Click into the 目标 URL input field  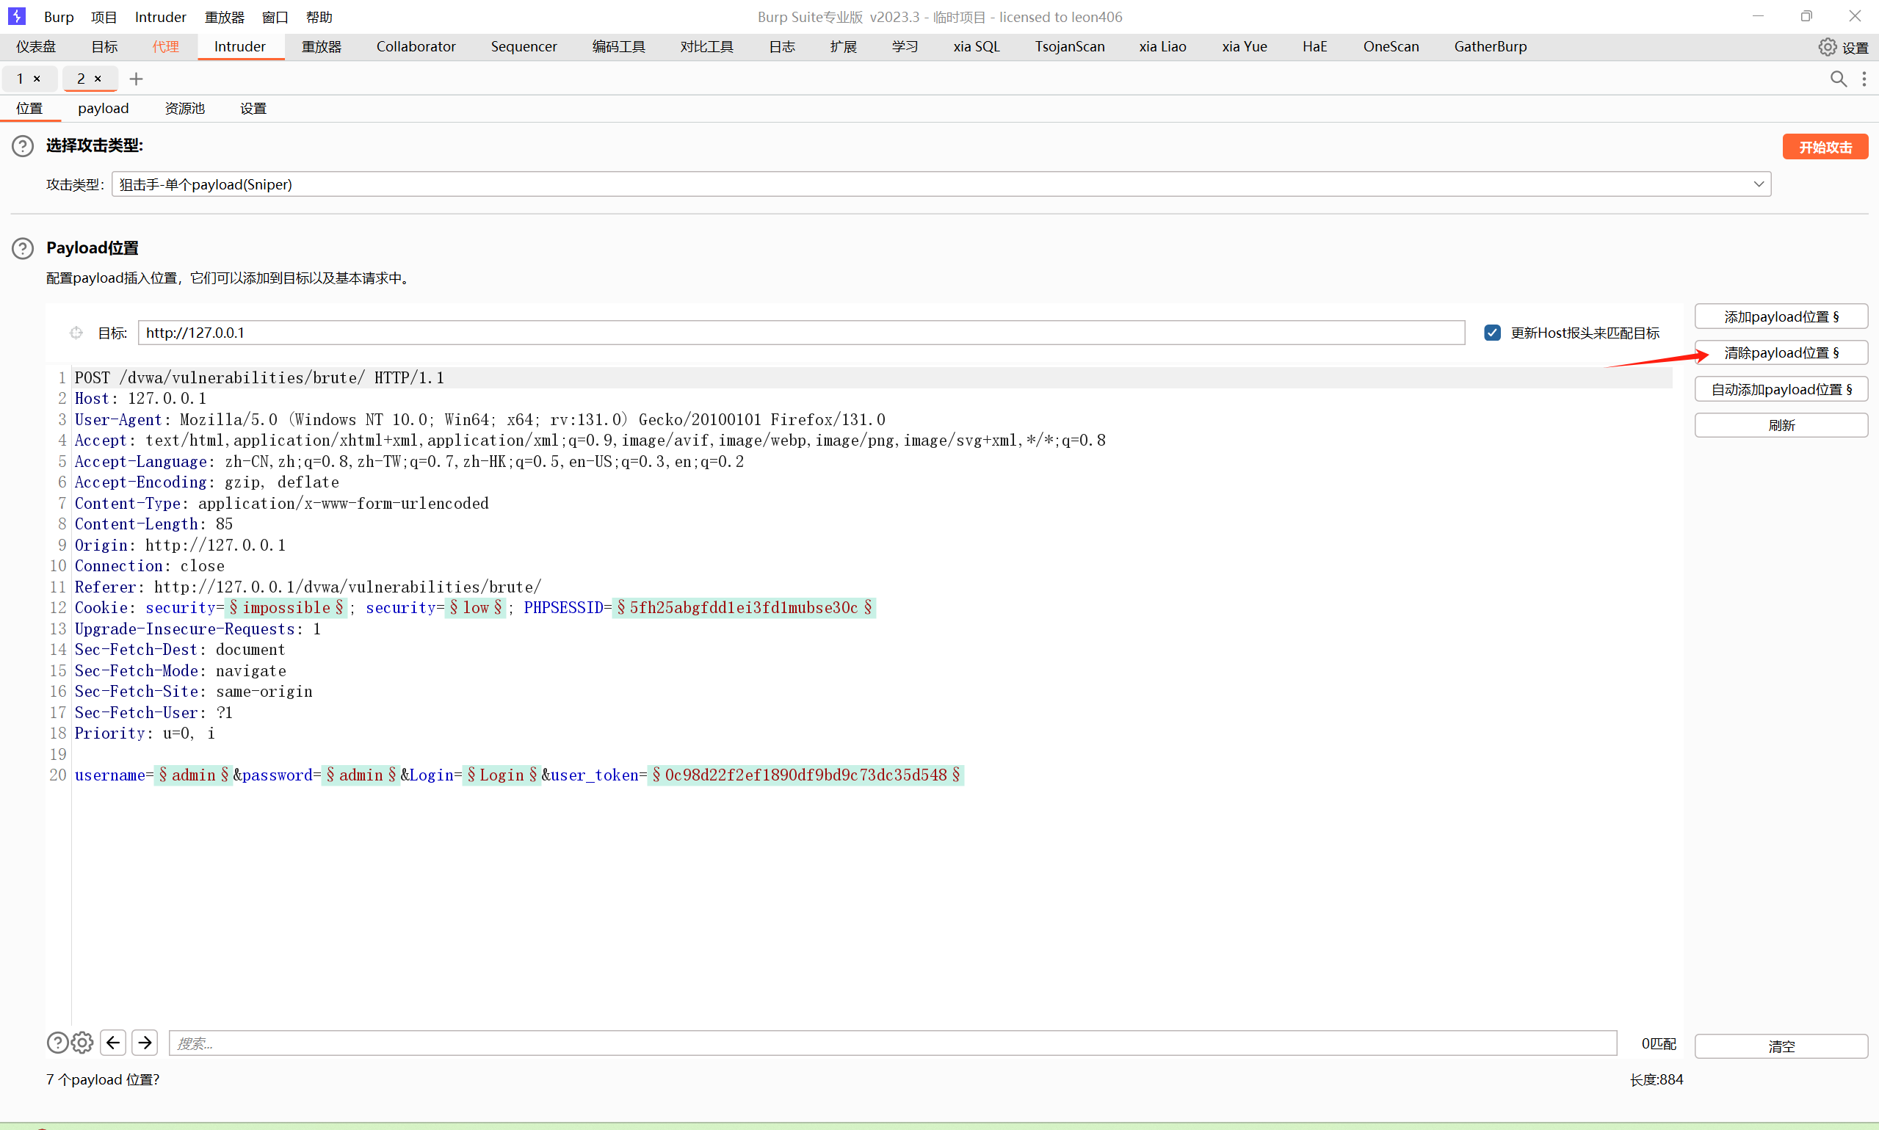click(800, 333)
